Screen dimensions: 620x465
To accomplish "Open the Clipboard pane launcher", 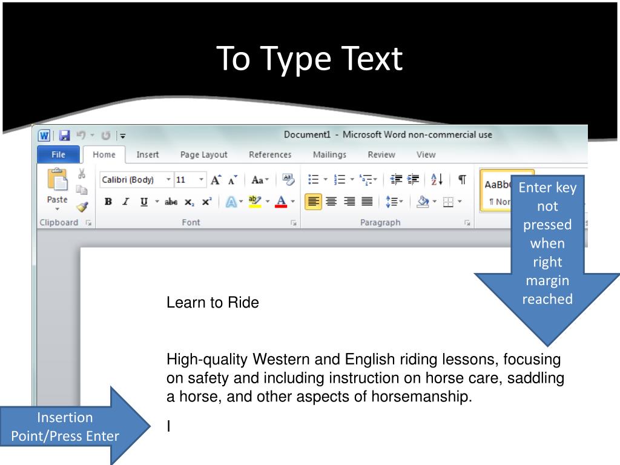I will click(x=88, y=223).
